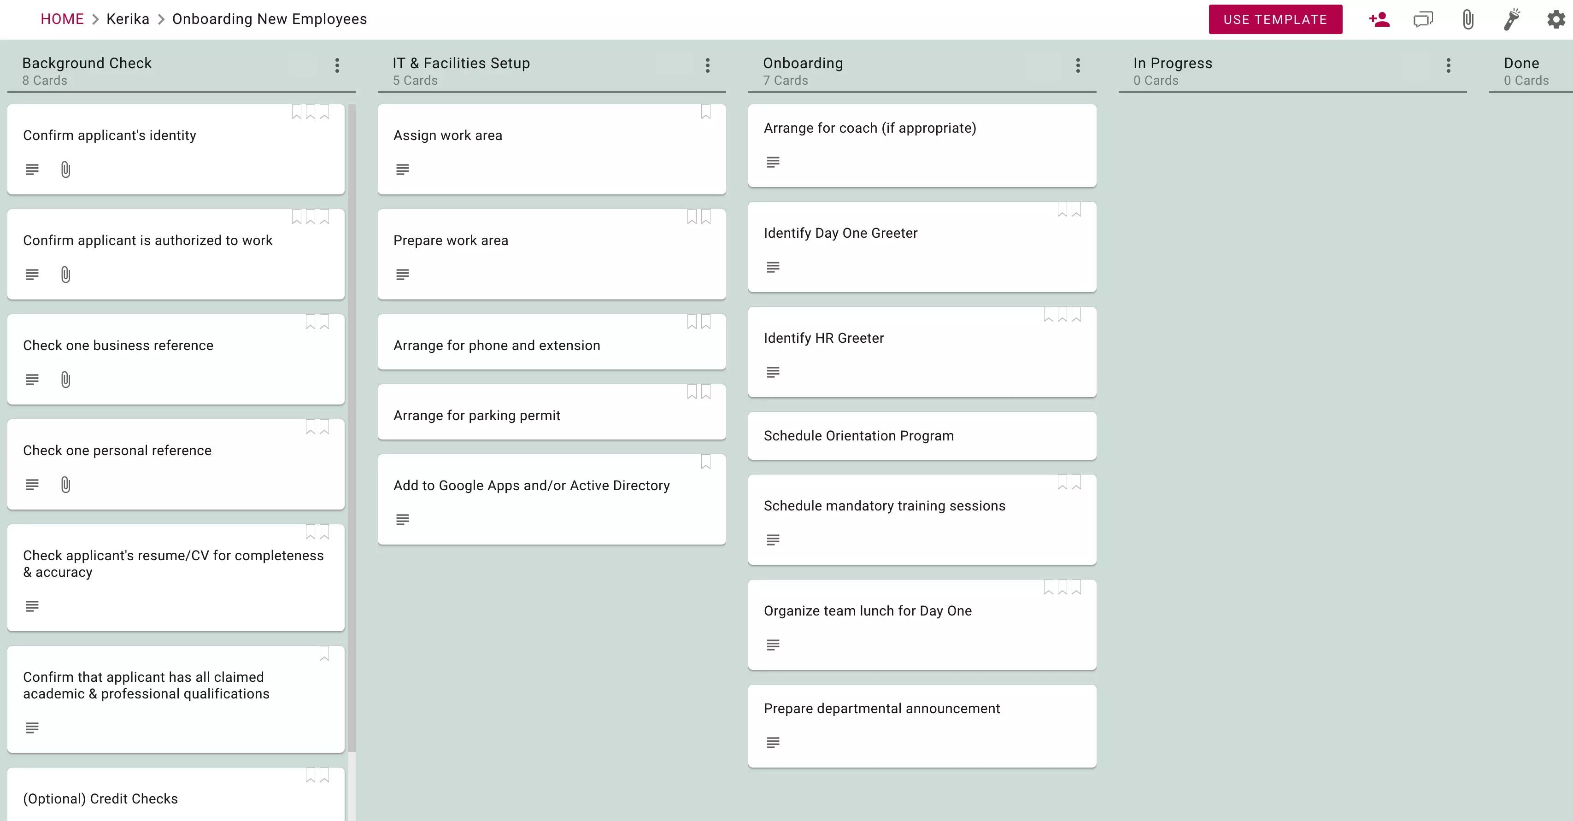Open attachment icon on Confirm applicant's identity
The image size is (1573, 821).
66,169
